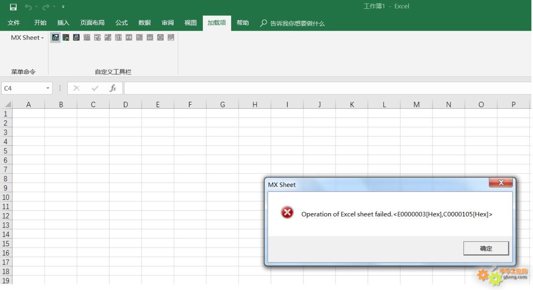Switch to the 开始 ribbon tab

[x=40, y=23]
